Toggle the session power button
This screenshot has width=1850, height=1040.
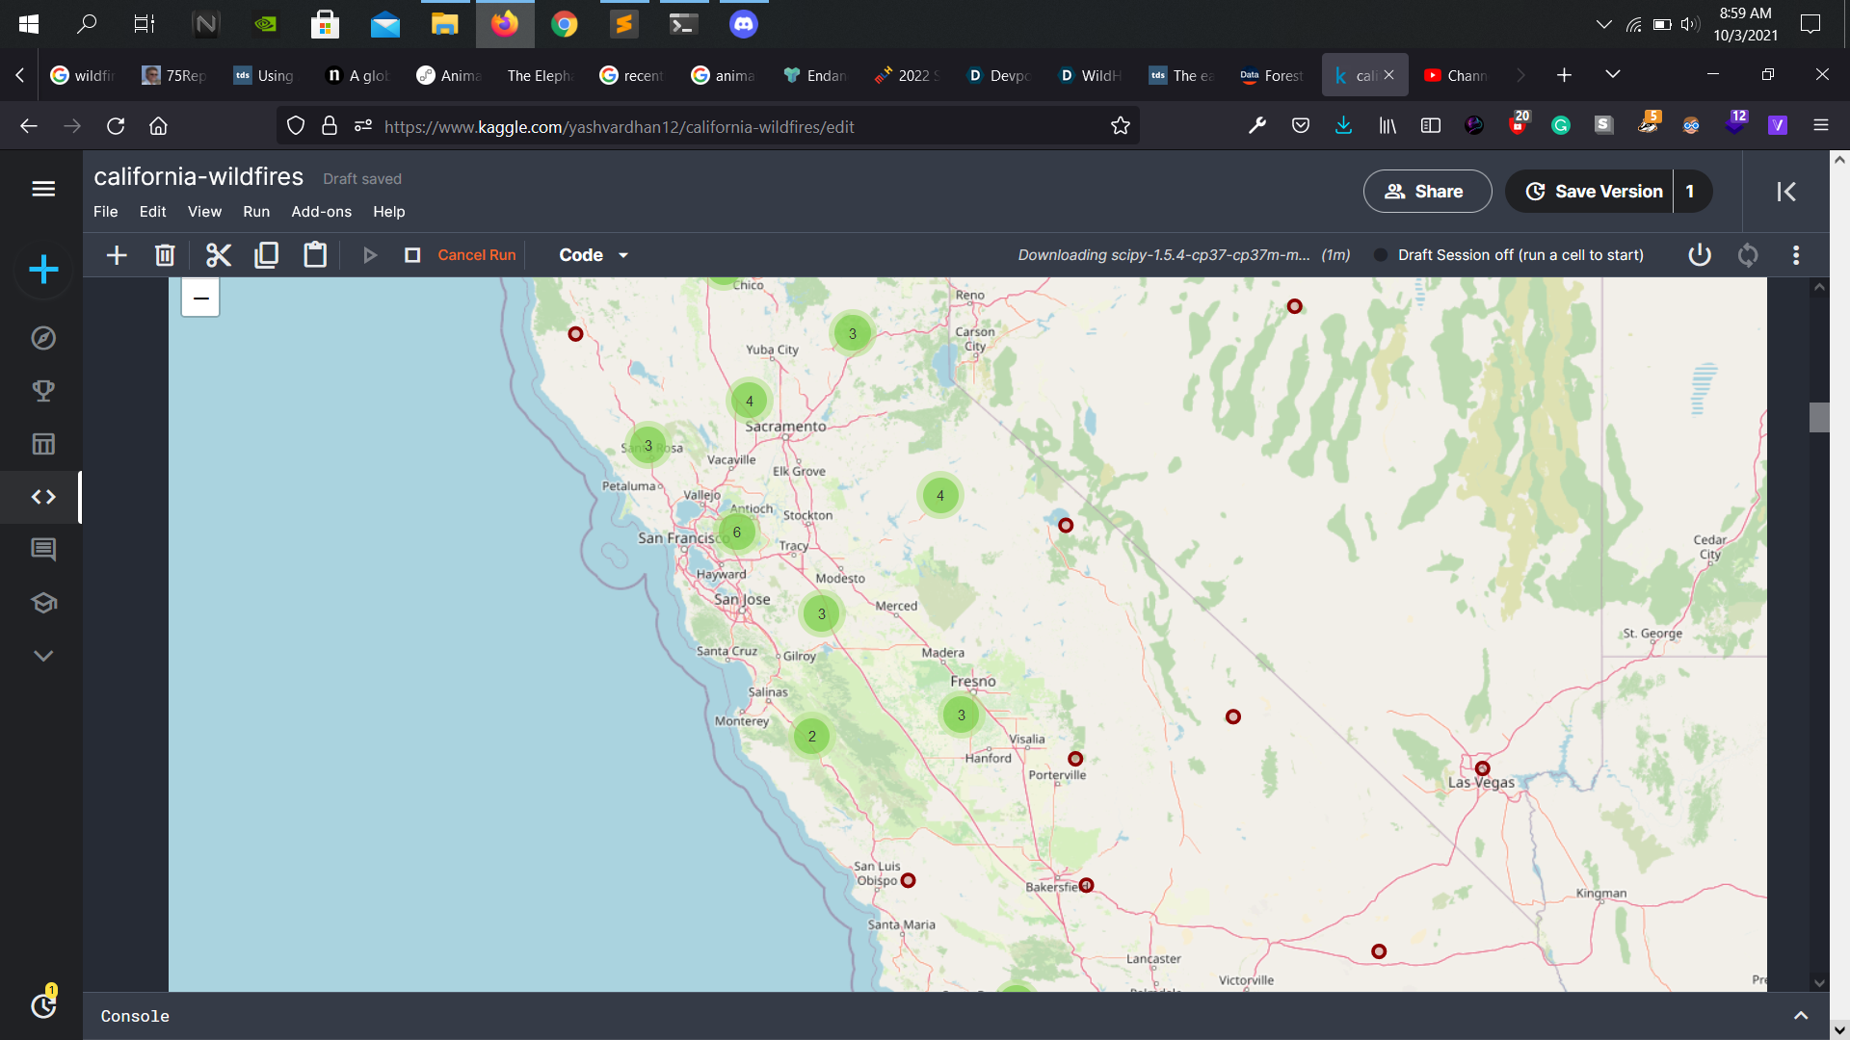tap(1700, 255)
